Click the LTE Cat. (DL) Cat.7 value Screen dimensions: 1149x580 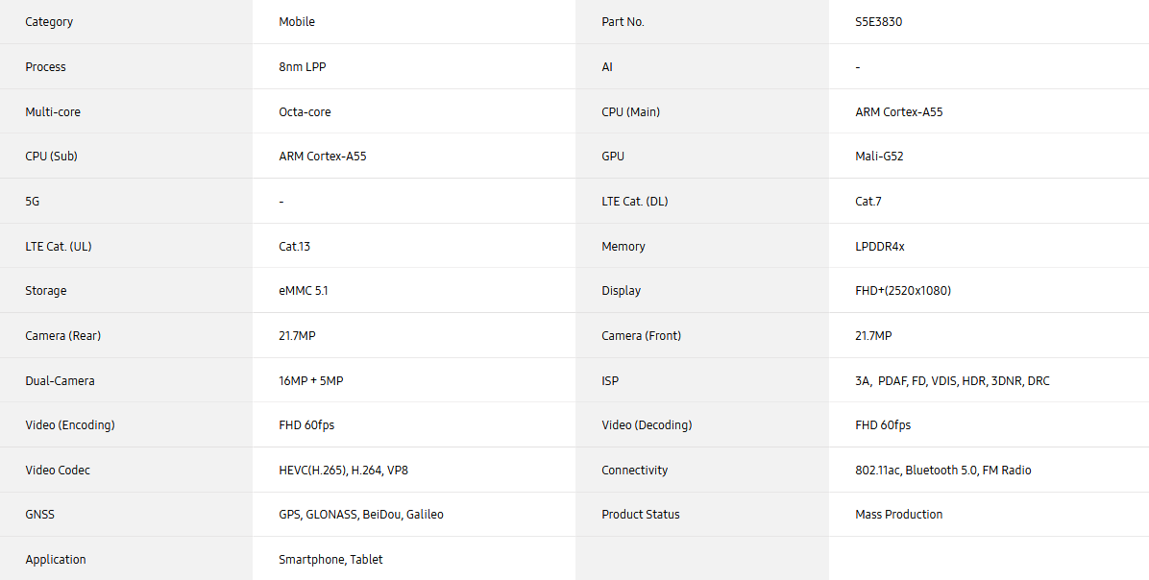tap(868, 202)
